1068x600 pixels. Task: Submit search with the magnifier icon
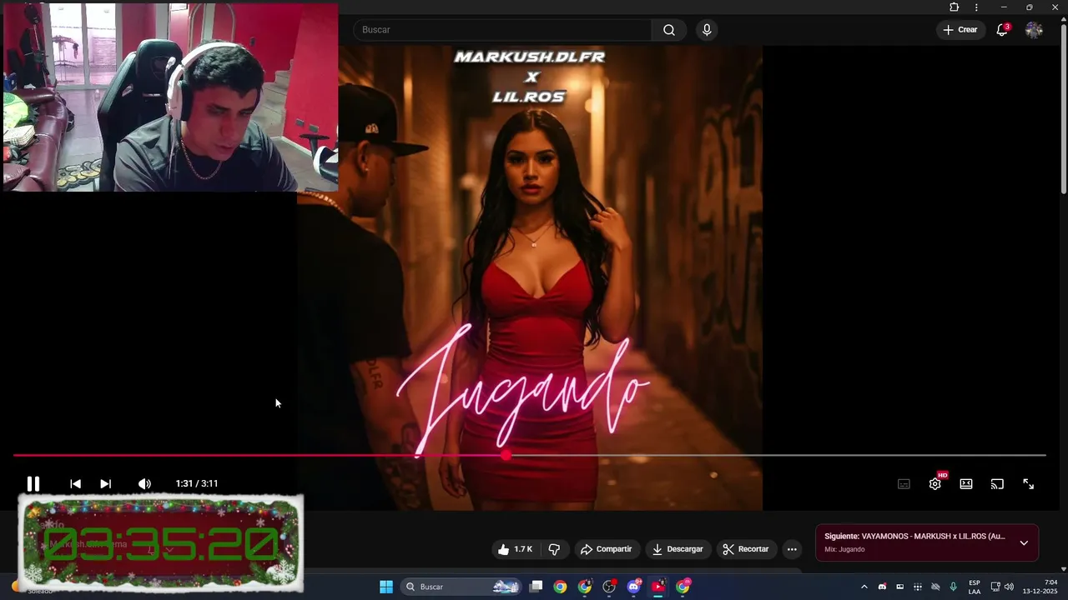tap(669, 30)
